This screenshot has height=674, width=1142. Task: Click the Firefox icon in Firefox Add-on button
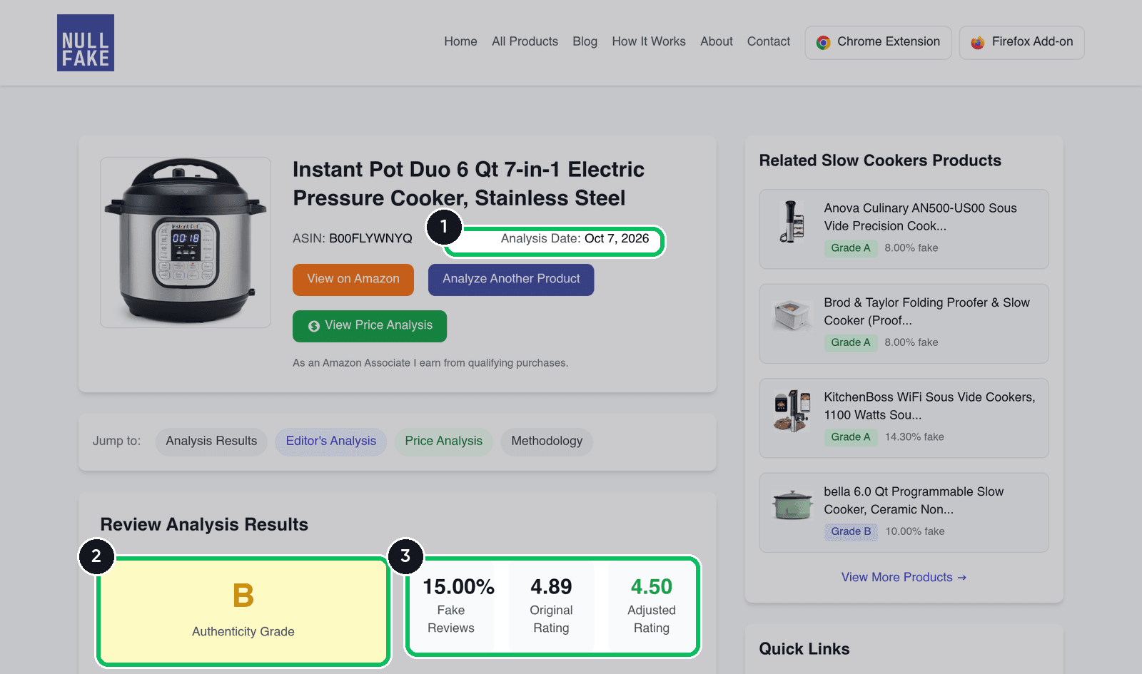pos(978,43)
